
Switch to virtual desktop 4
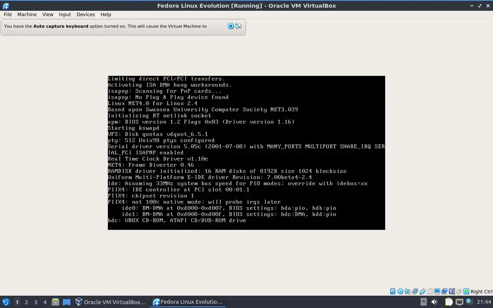45,302
